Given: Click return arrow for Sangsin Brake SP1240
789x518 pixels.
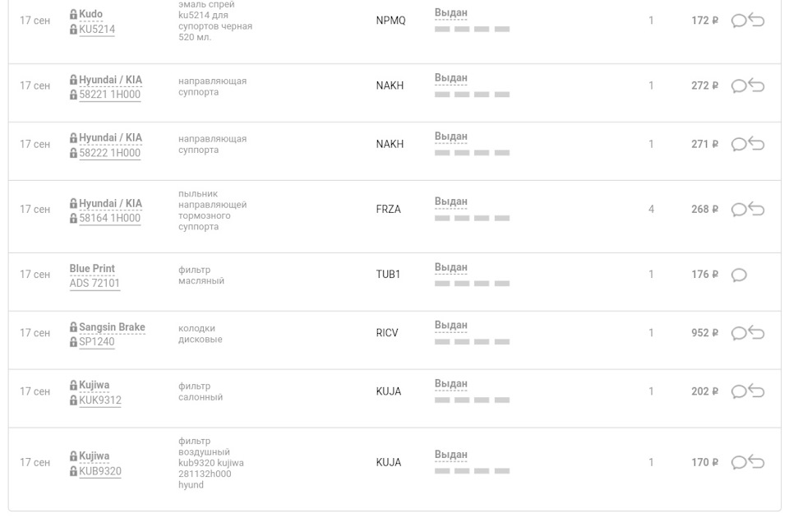Looking at the screenshot, I should pyautogui.click(x=756, y=332).
